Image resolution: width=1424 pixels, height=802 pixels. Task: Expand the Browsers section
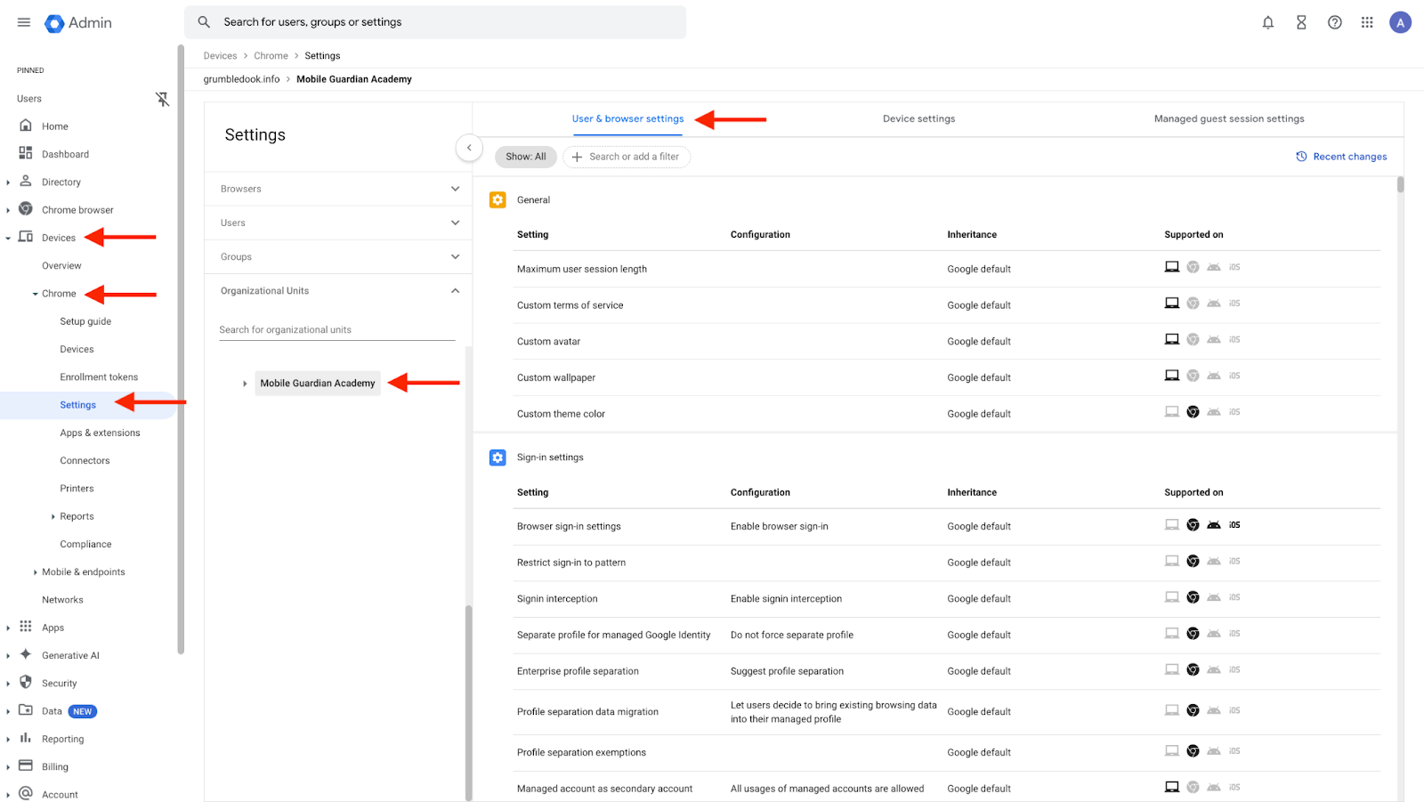pos(455,189)
